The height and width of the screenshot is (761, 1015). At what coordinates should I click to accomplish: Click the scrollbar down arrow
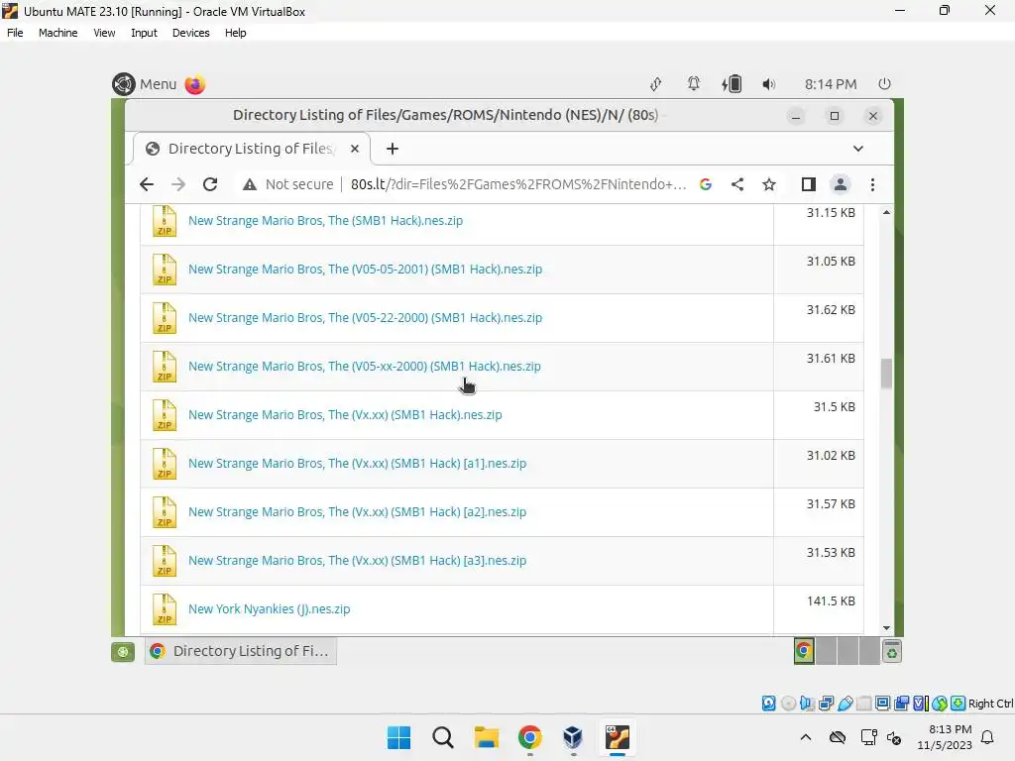(887, 627)
